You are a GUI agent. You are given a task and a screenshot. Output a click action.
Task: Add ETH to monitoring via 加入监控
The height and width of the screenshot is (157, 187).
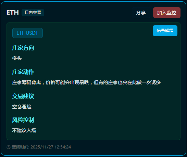pos(166,13)
